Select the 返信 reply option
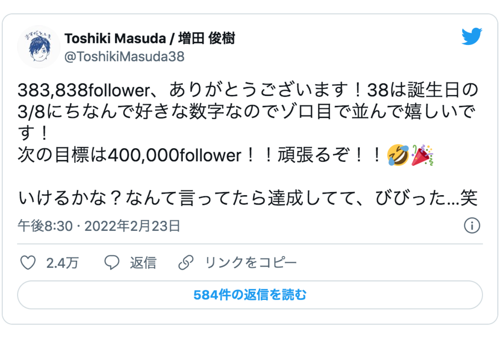Screen dimensions: 501x338 (143, 263)
